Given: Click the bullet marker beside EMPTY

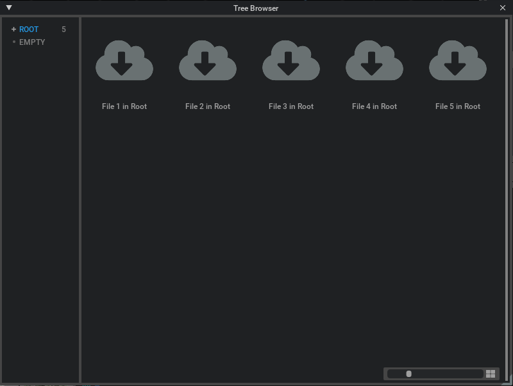Looking at the screenshot, I should coord(14,42).
